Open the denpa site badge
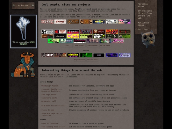The height and width of the screenshot is (129, 172). [x=99, y=32]
